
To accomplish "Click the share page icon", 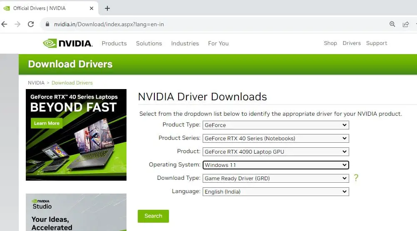I will [x=405, y=24].
